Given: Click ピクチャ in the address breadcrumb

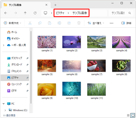Looking at the screenshot, I should click(x=60, y=13).
